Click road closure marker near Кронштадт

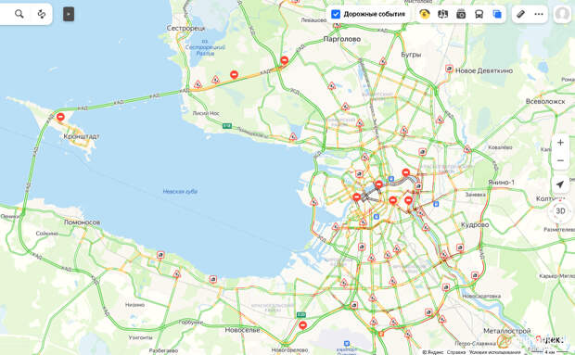coord(60,117)
